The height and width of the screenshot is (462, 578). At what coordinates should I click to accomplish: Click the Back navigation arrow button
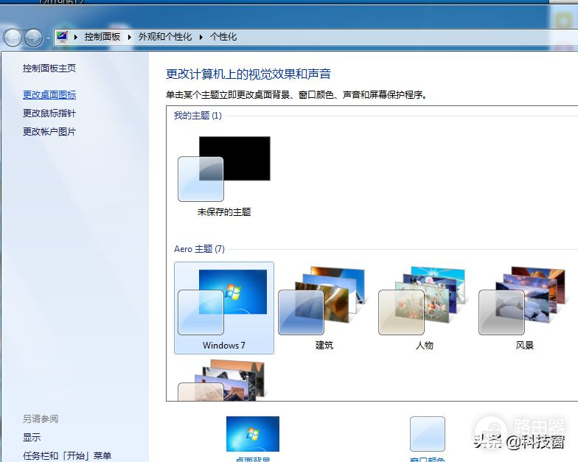coord(13,37)
